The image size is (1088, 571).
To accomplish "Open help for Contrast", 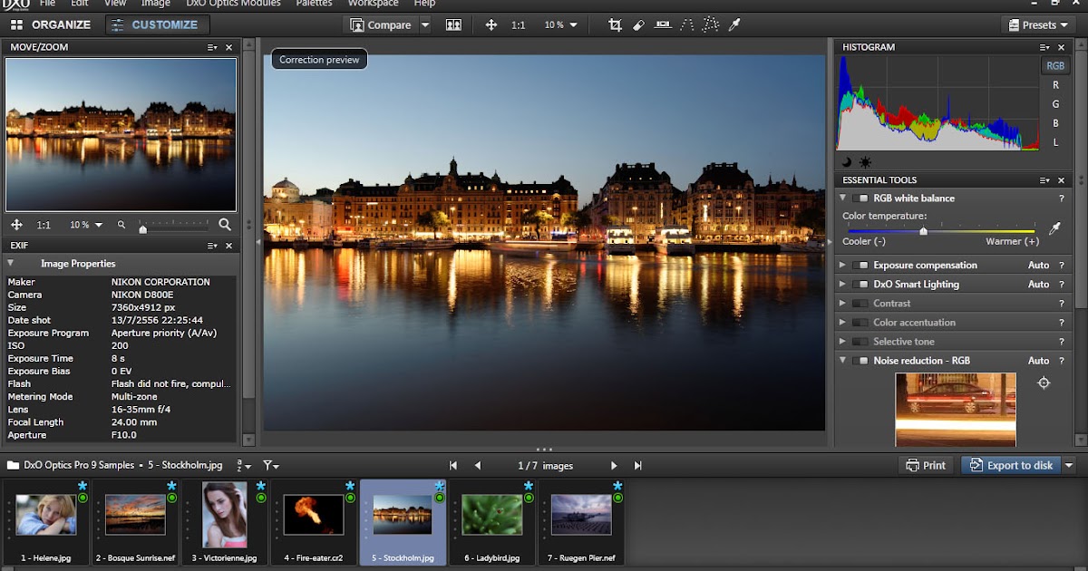I will (x=1062, y=304).
